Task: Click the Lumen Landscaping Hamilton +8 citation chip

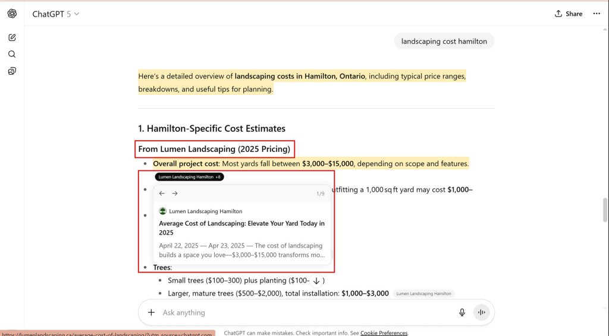Action: (189, 177)
